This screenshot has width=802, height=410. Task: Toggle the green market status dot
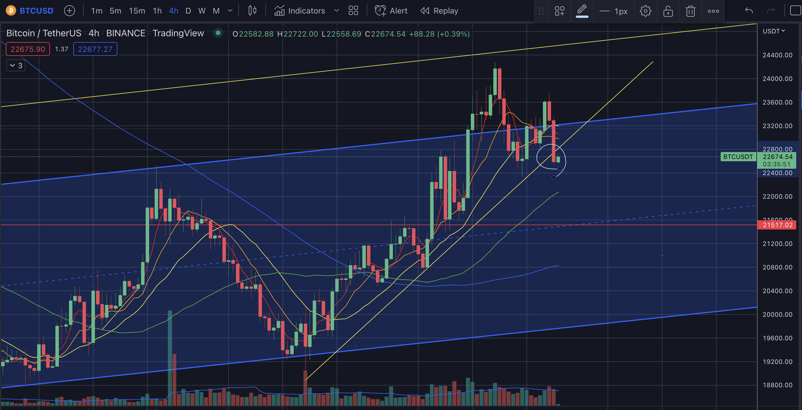(x=218, y=33)
